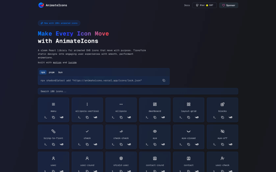Click the eye-closed icon preview

[x=188, y=132]
